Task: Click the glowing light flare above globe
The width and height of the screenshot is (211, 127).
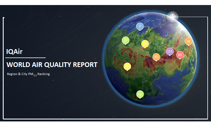Action: (x=172, y=17)
